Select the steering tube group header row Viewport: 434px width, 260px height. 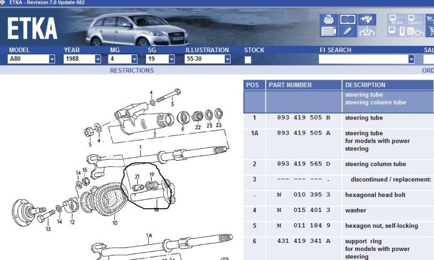339,101
